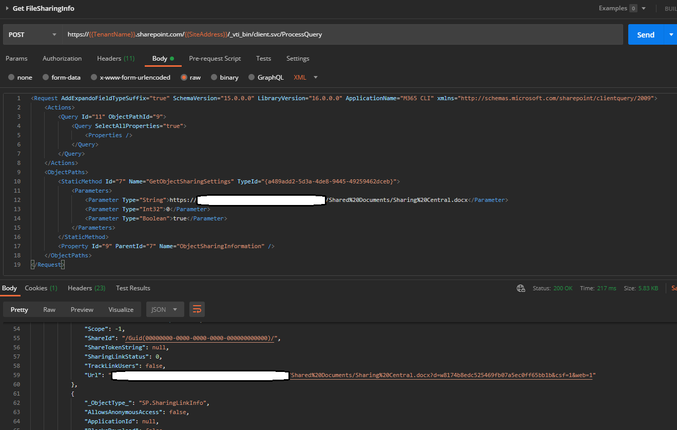View the Cookies (1) response tab

pos(41,288)
